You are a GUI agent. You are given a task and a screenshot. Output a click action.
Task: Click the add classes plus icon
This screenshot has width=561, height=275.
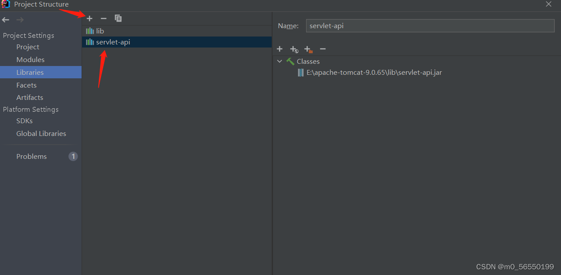(x=280, y=49)
